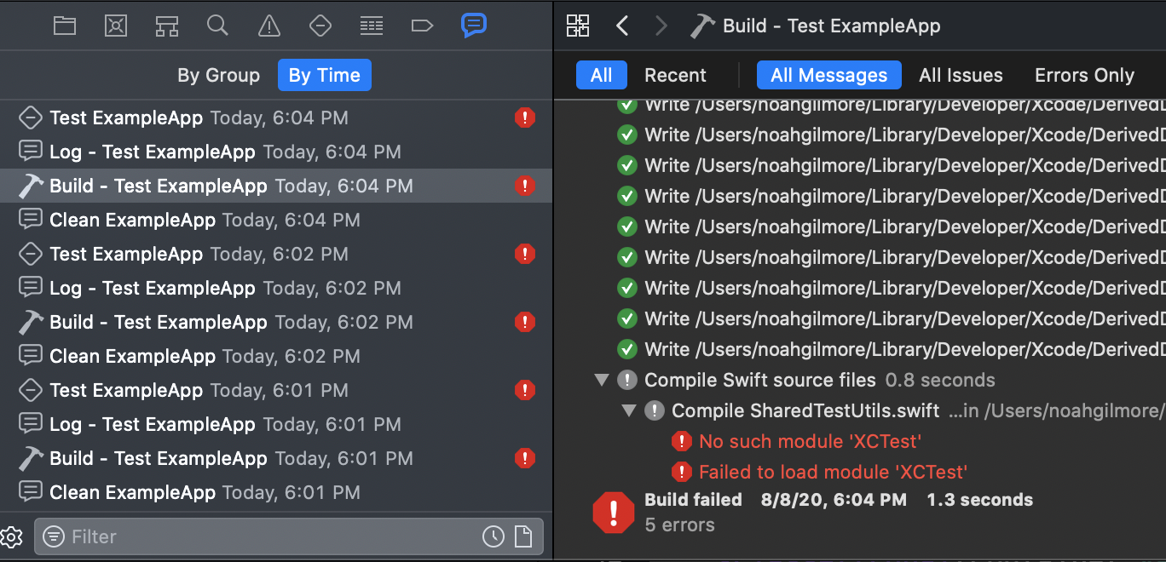Switch to the All Messages tab
This screenshot has width=1166, height=562.
click(828, 75)
